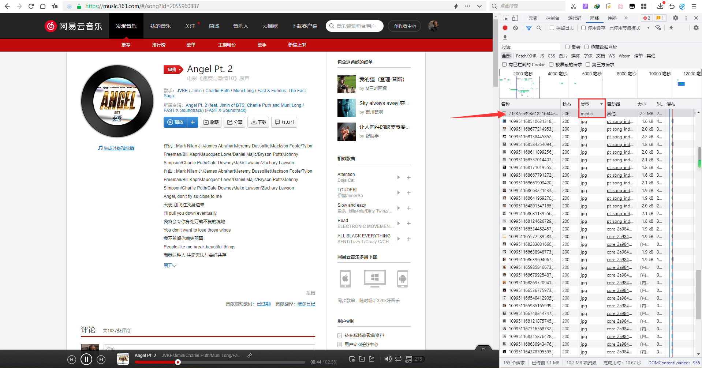Select the inspect element tool
This screenshot has width=702, height=368.
click(x=505, y=18)
